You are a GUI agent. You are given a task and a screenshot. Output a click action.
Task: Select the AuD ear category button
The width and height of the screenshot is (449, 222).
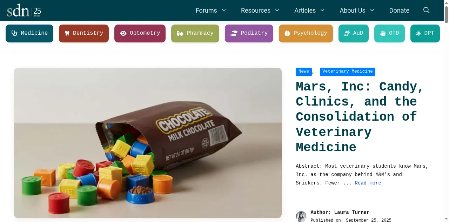(354, 33)
